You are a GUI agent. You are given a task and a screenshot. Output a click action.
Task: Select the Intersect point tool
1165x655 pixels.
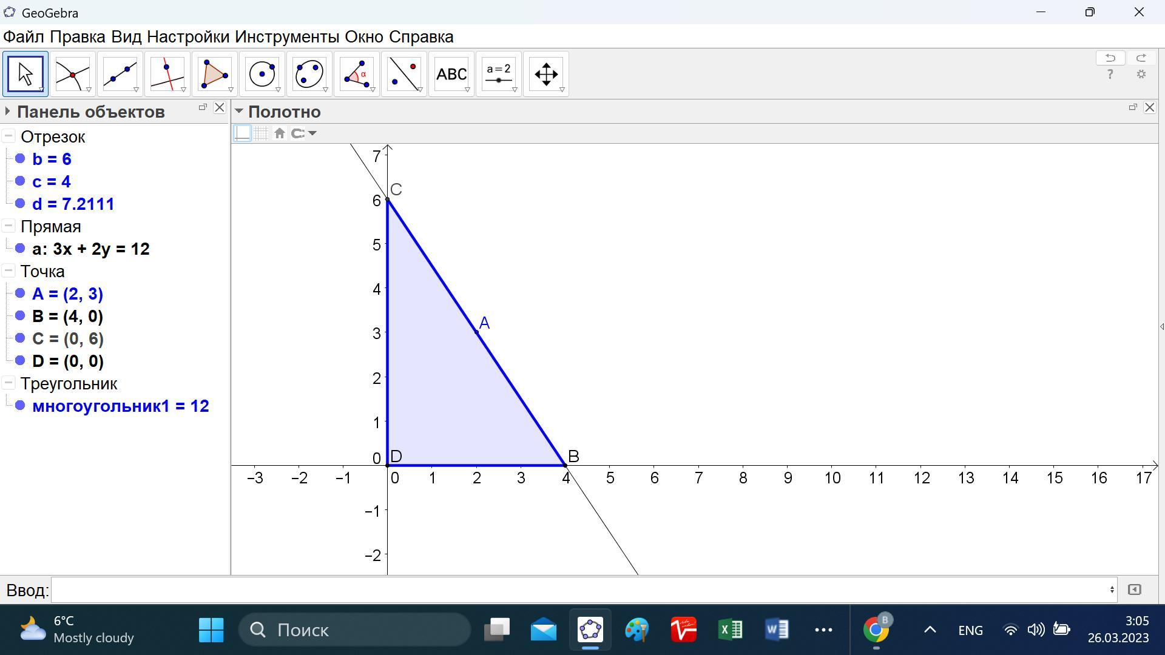(72, 75)
